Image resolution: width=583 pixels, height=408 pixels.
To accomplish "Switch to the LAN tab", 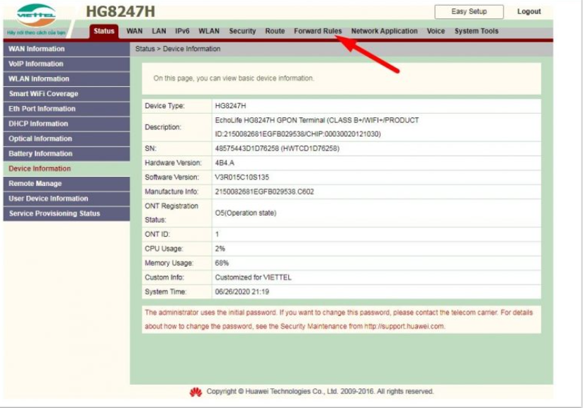I will click(x=159, y=31).
